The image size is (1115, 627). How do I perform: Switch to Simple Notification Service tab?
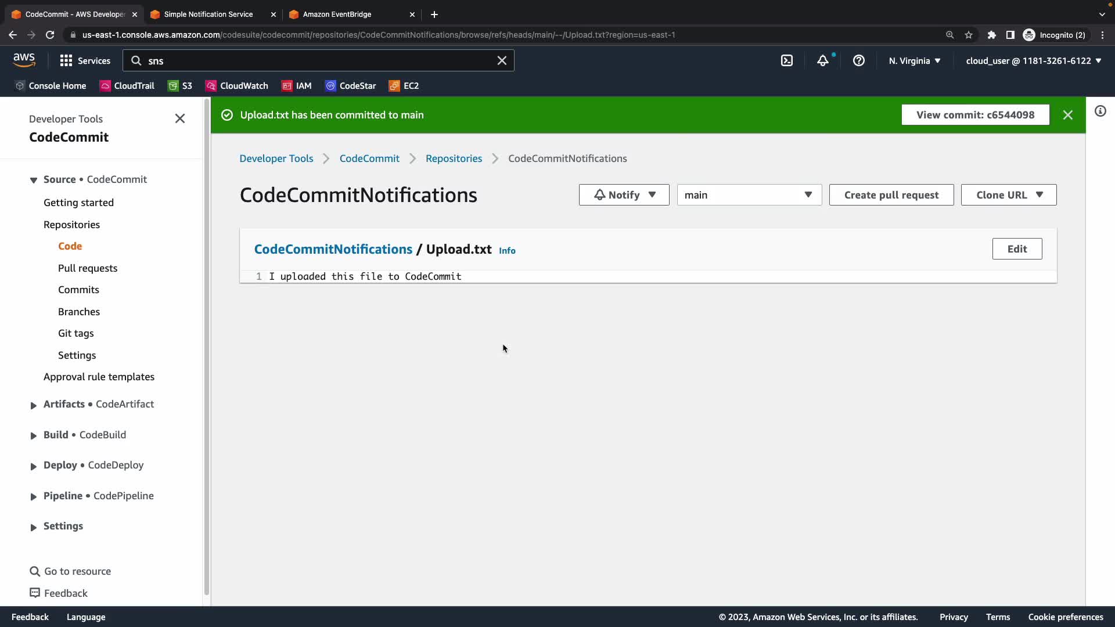click(208, 14)
